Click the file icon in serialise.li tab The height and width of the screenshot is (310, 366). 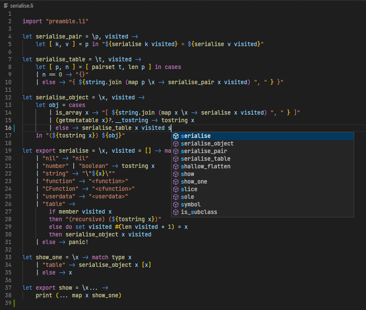(x=6, y=5)
